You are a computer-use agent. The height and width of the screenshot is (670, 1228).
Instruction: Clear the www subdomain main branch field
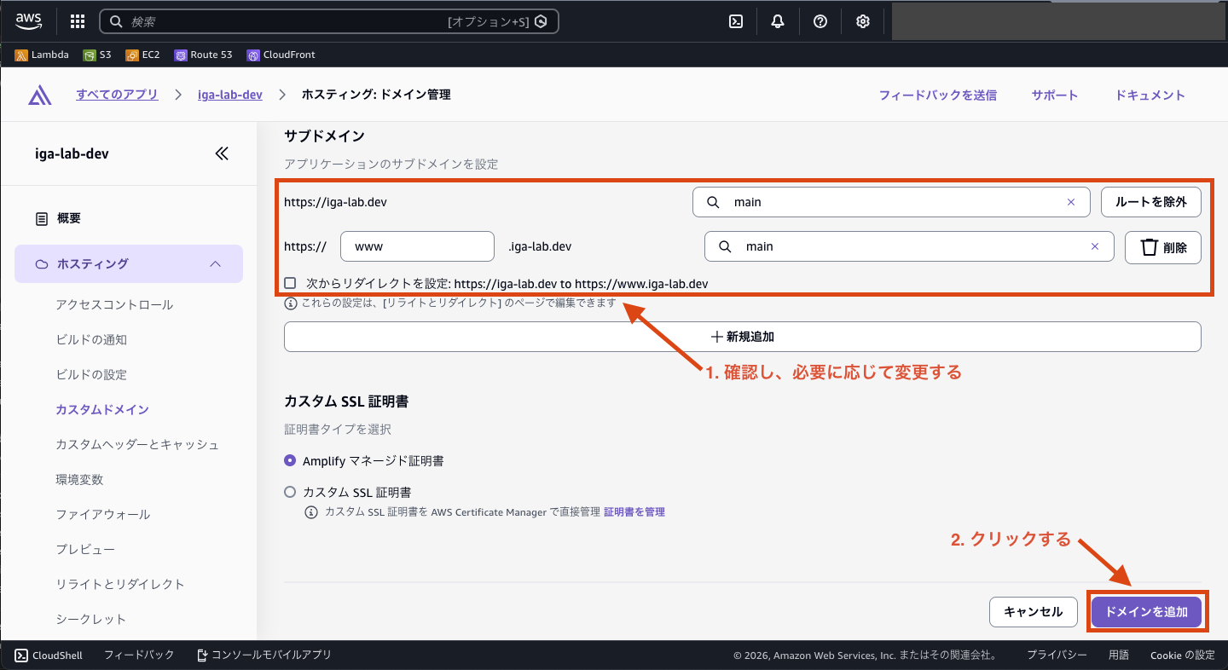[1095, 246]
